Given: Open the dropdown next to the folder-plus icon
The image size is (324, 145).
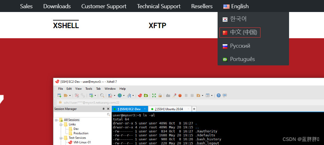Looking at the screenshot, I should point(203,95).
